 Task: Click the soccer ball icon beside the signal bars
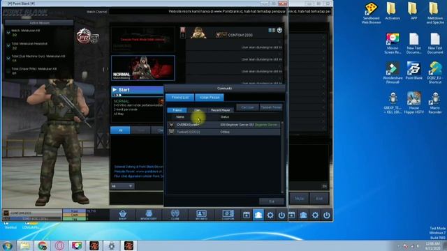pos(279,30)
